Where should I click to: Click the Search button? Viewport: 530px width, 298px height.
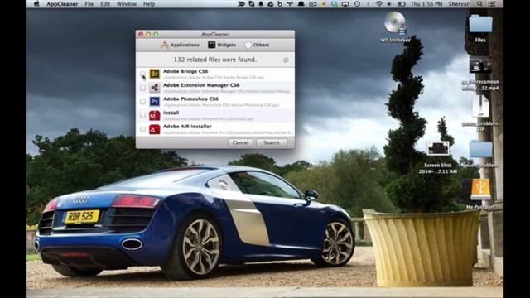272,142
